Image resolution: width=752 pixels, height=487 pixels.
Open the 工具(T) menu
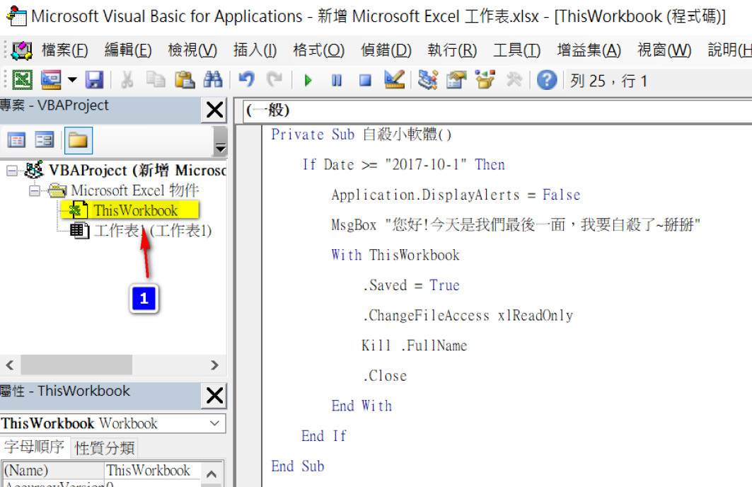point(517,50)
